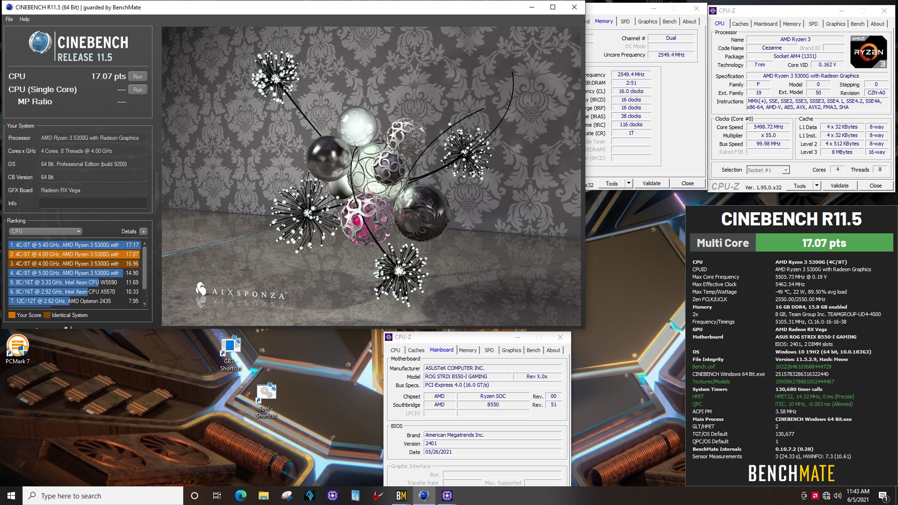Viewport: 898px width, 505px height.
Task: Open Cinebench File menu
Action: pos(9,19)
